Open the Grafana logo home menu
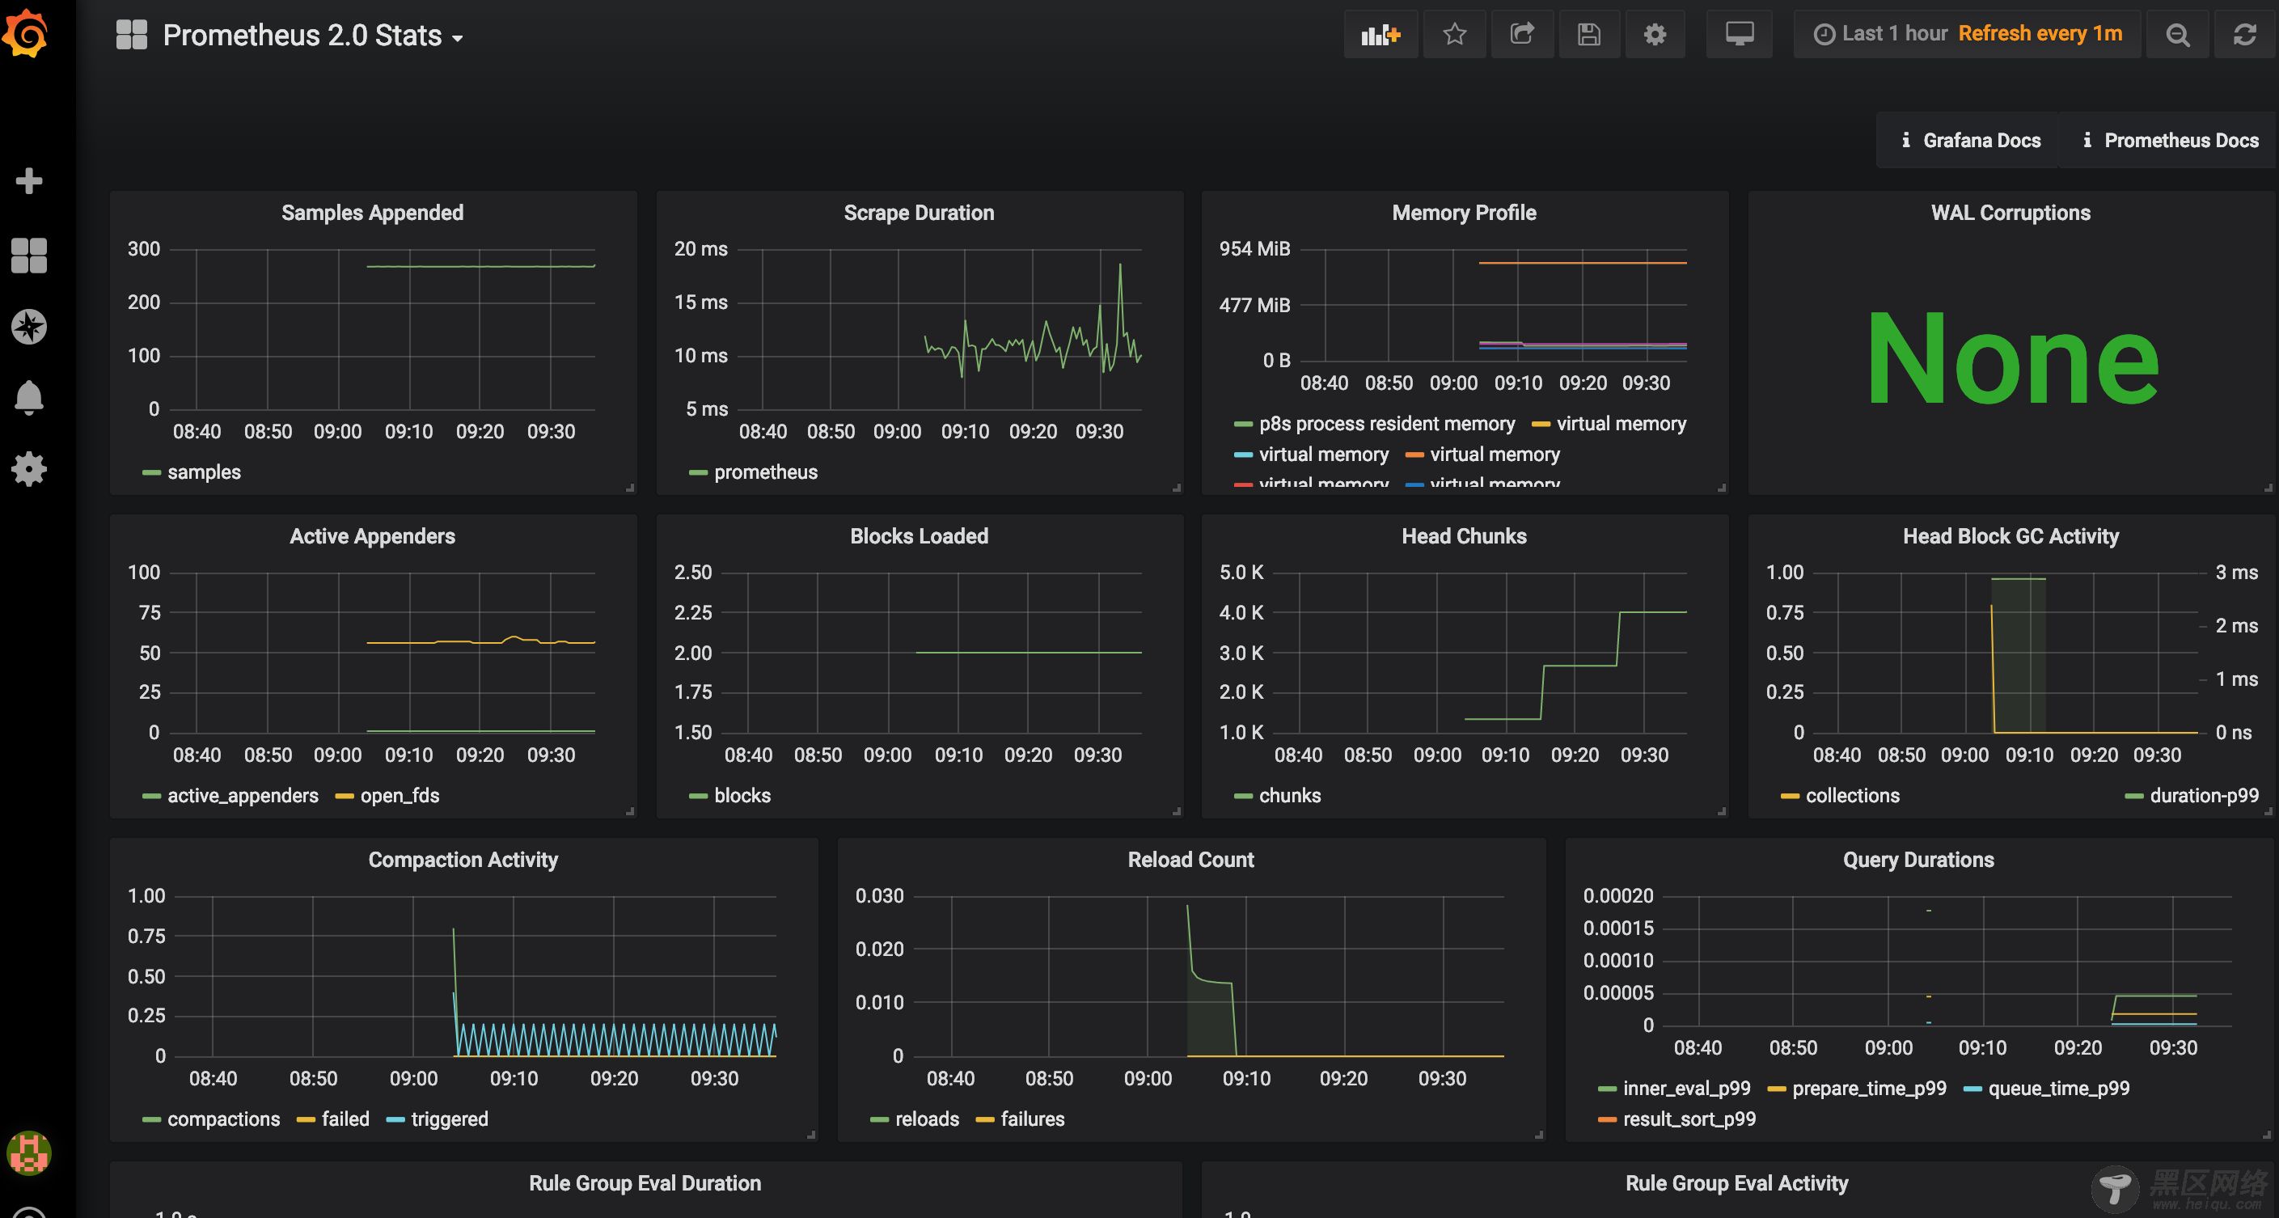Viewport: 2279px width, 1218px height. click(27, 34)
